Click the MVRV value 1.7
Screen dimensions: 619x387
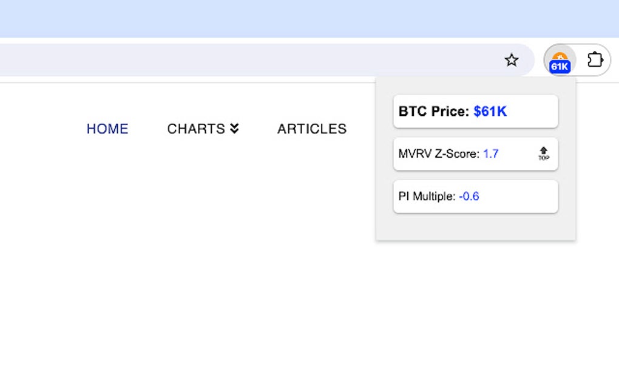490,154
